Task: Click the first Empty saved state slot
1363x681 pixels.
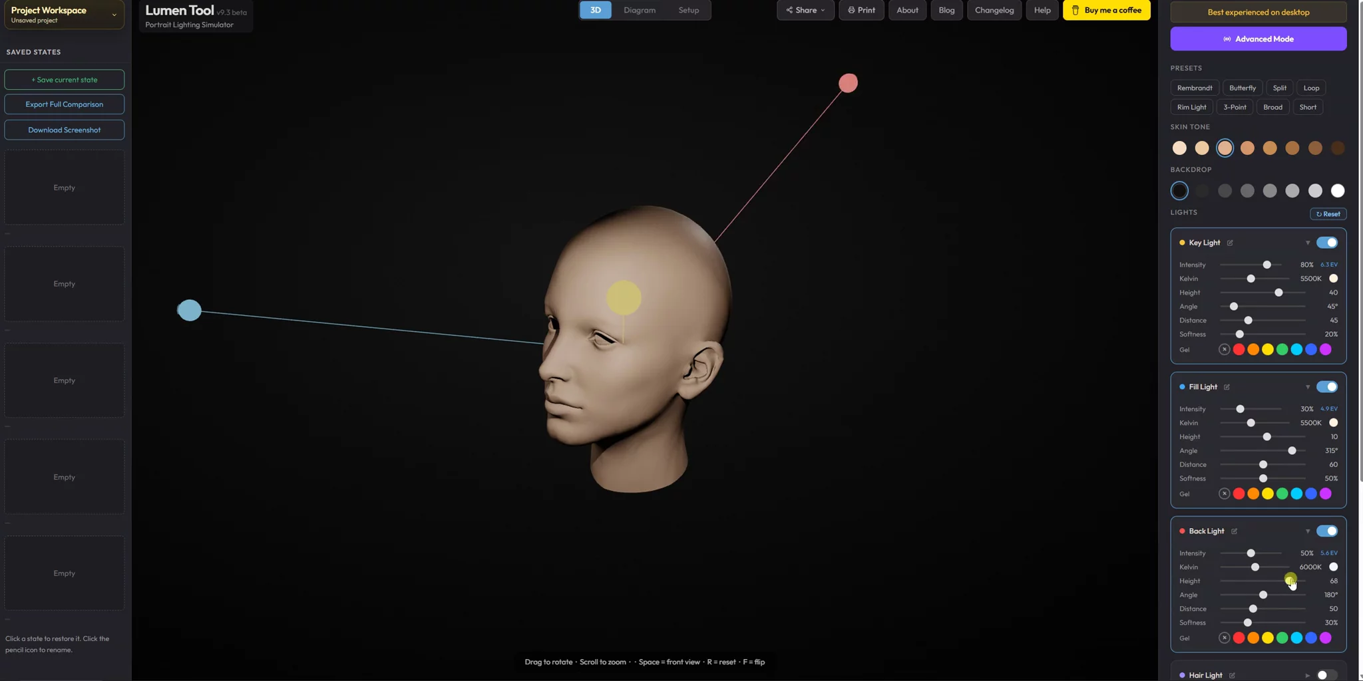Action: [x=64, y=188]
